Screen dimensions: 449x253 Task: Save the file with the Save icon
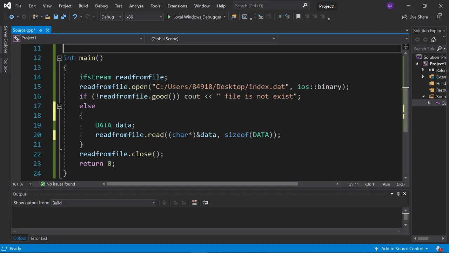pos(56,17)
